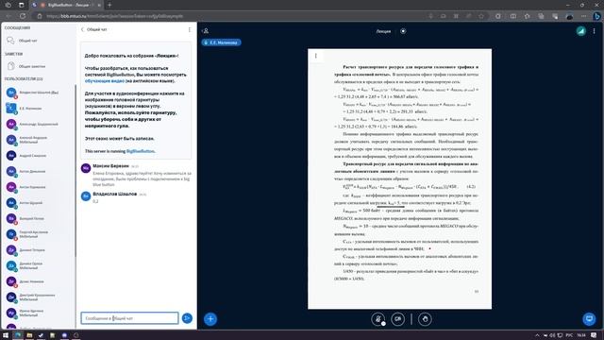Toggle microphone mute button
The width and height of the screenshot is (604, 340).
377,319
